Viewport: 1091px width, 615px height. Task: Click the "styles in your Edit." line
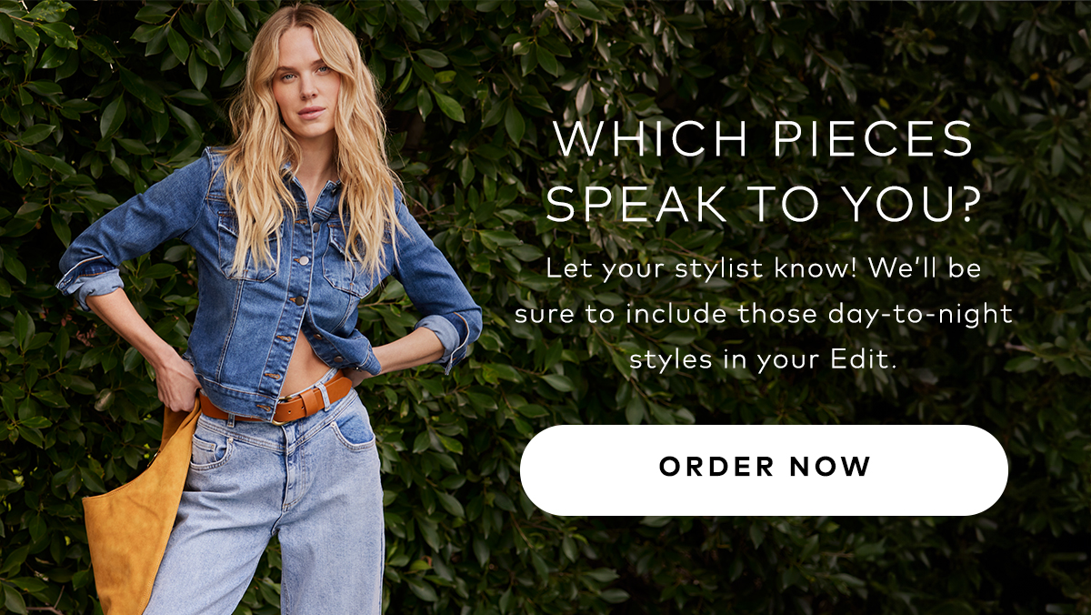coord(764,358)
